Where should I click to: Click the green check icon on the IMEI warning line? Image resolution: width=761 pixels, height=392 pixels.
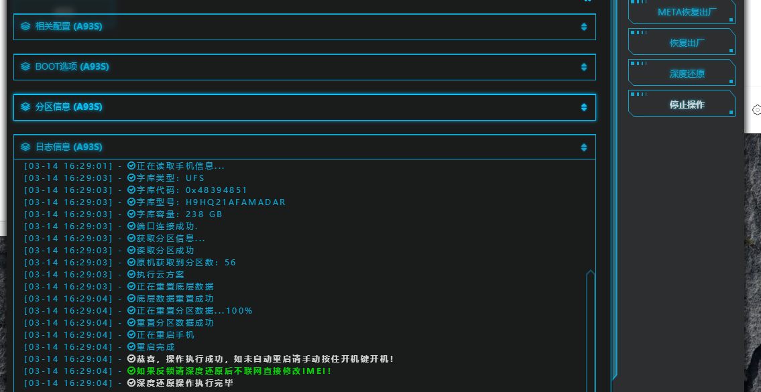click(x=131, y=371)
